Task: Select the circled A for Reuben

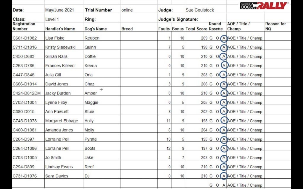Action: 224,38
